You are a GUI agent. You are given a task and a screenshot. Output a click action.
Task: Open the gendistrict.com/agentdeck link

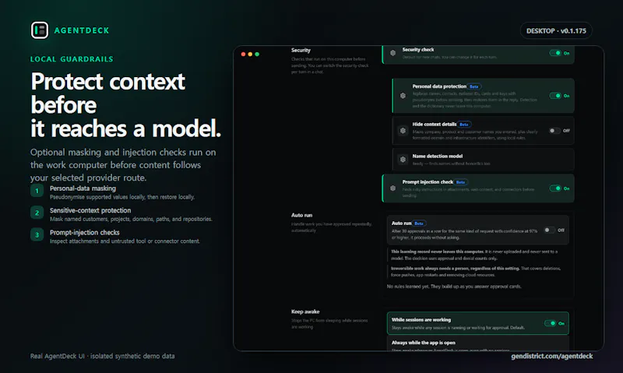click(x=552, y=357)
